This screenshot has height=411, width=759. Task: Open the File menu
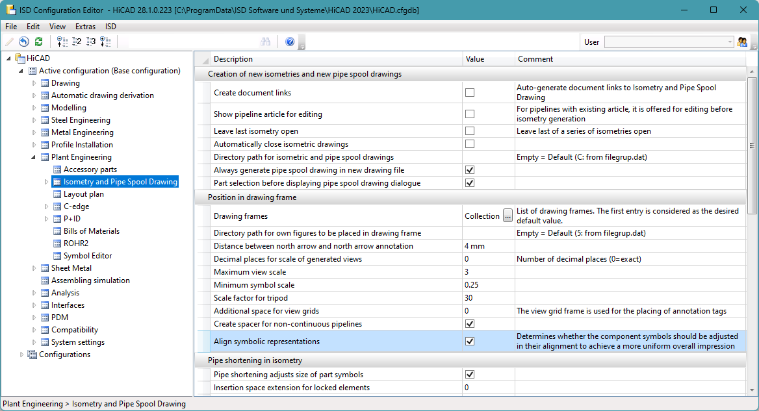point(11,27)
